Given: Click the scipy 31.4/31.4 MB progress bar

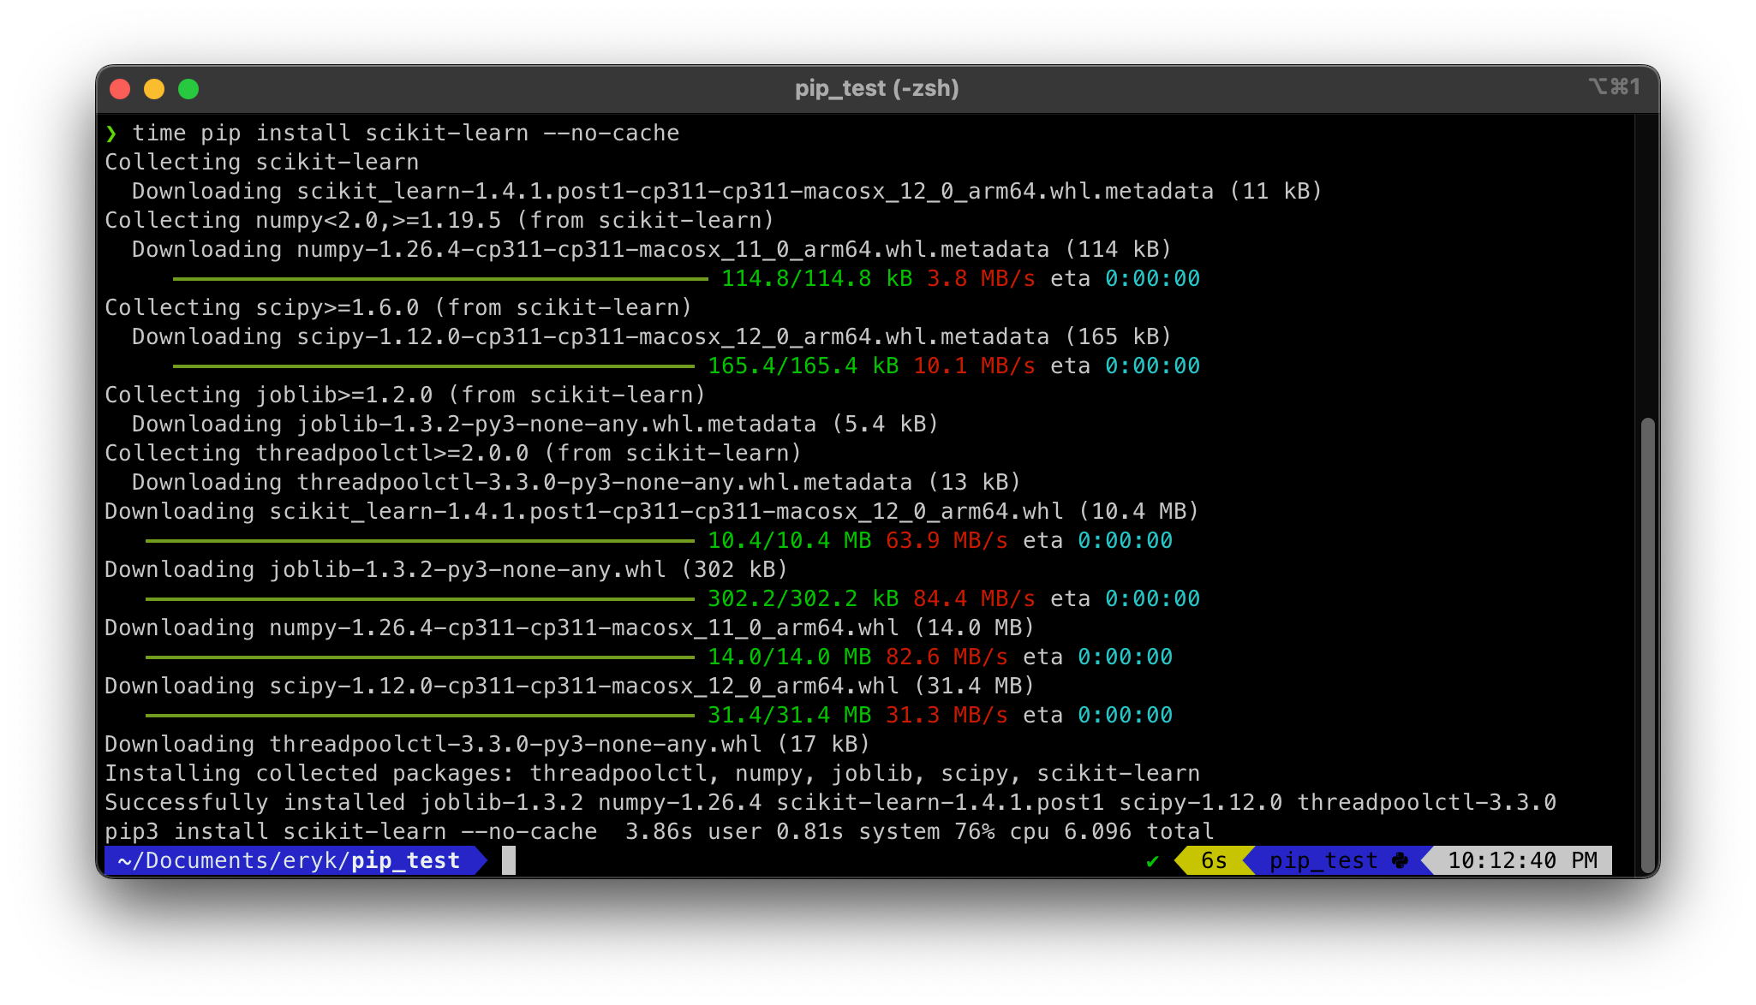Looking at the screenshot, I should [x=420, y=715].
